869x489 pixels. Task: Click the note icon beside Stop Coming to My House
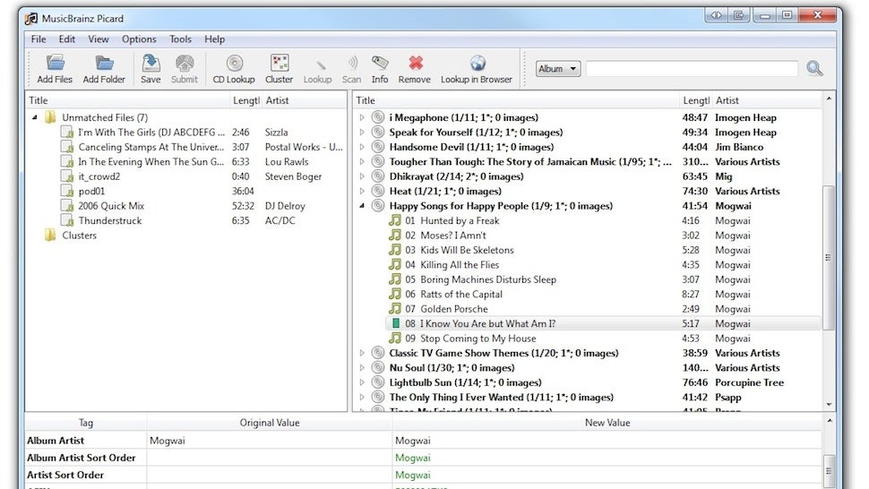[394, 338]
